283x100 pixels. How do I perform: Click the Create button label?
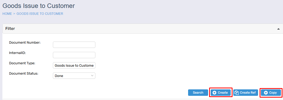[223, 93]
